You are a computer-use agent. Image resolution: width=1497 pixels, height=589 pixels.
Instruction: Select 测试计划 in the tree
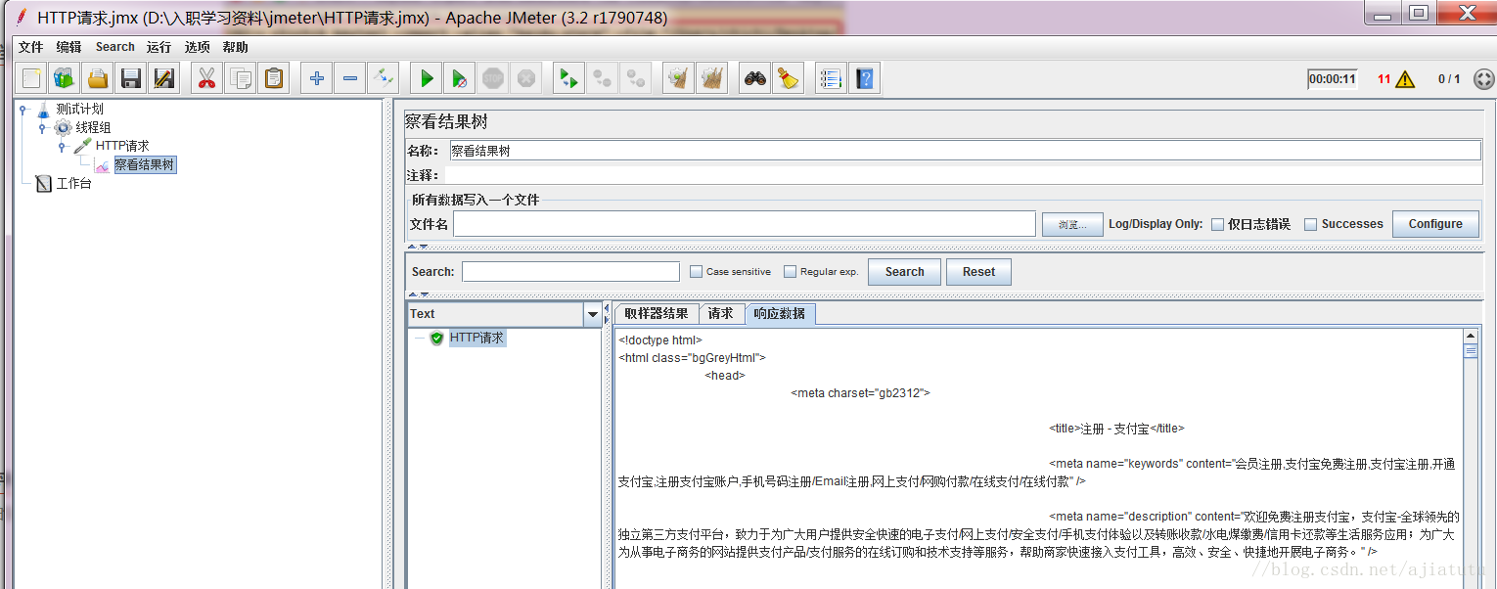click(x=79, y=110)
